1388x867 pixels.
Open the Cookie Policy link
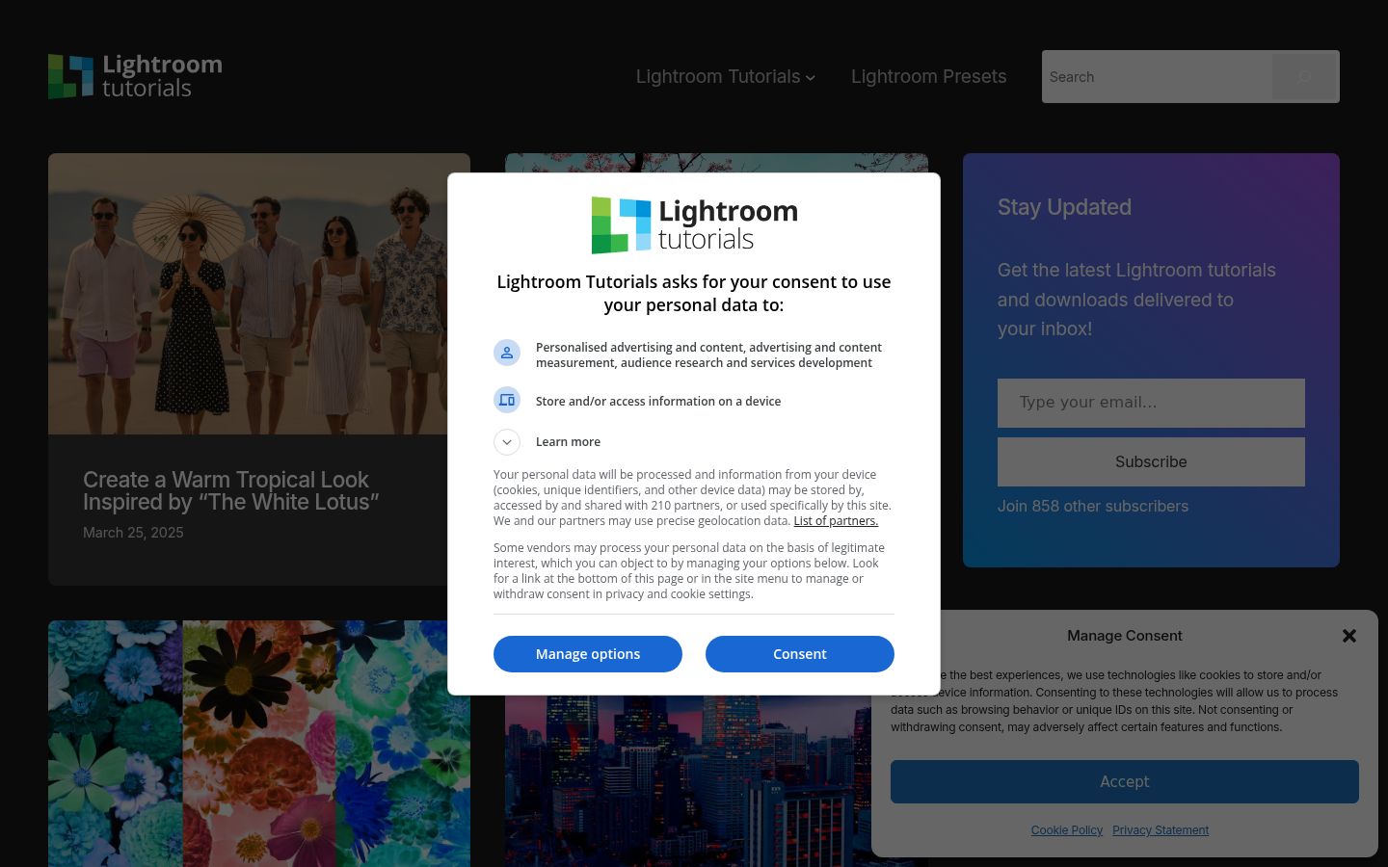point(1067,830)
